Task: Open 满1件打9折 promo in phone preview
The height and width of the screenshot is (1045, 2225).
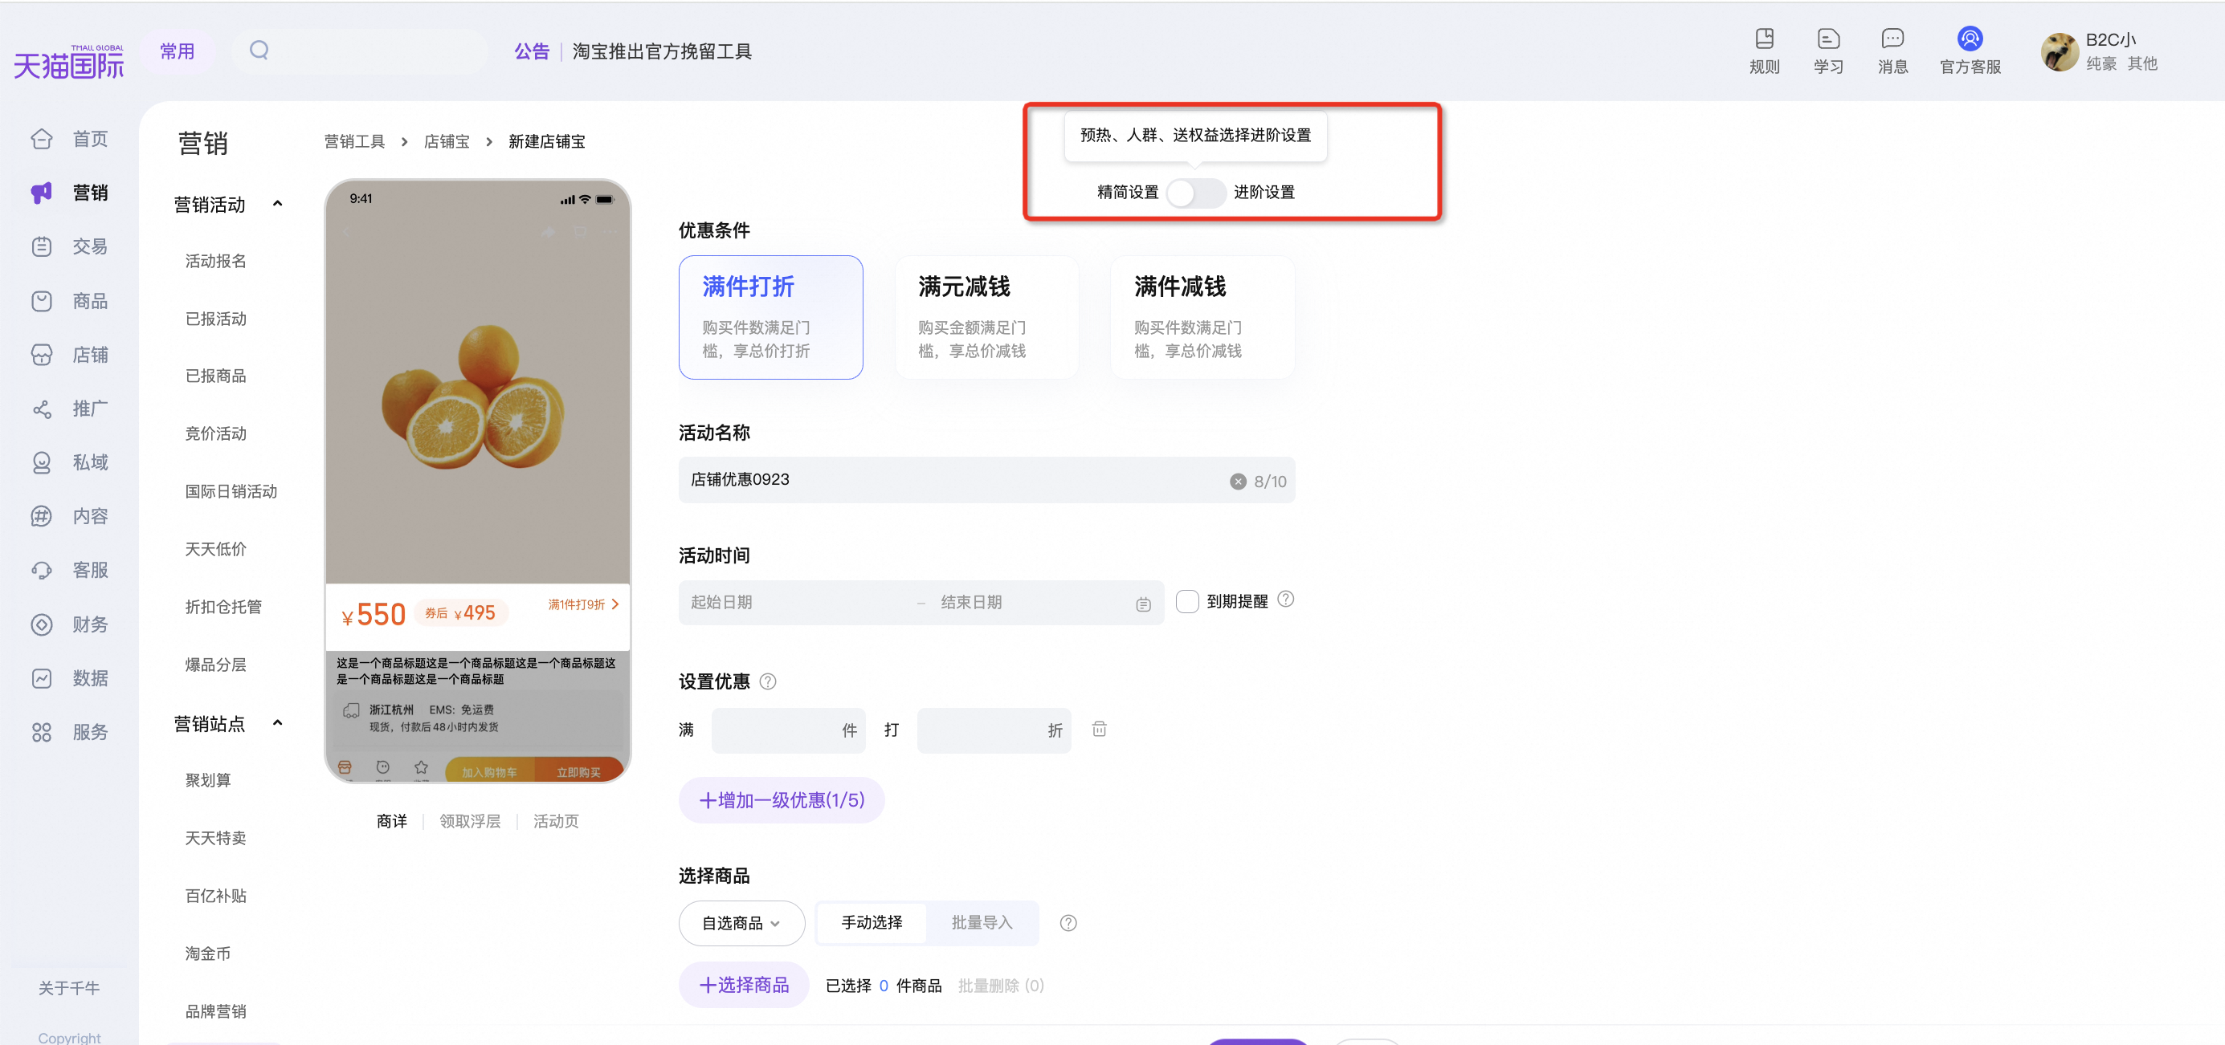Action: 583,604
